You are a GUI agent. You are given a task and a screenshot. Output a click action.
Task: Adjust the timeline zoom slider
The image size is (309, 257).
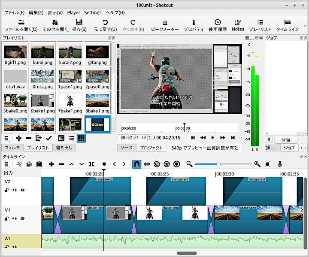click(x=218, y=164)
